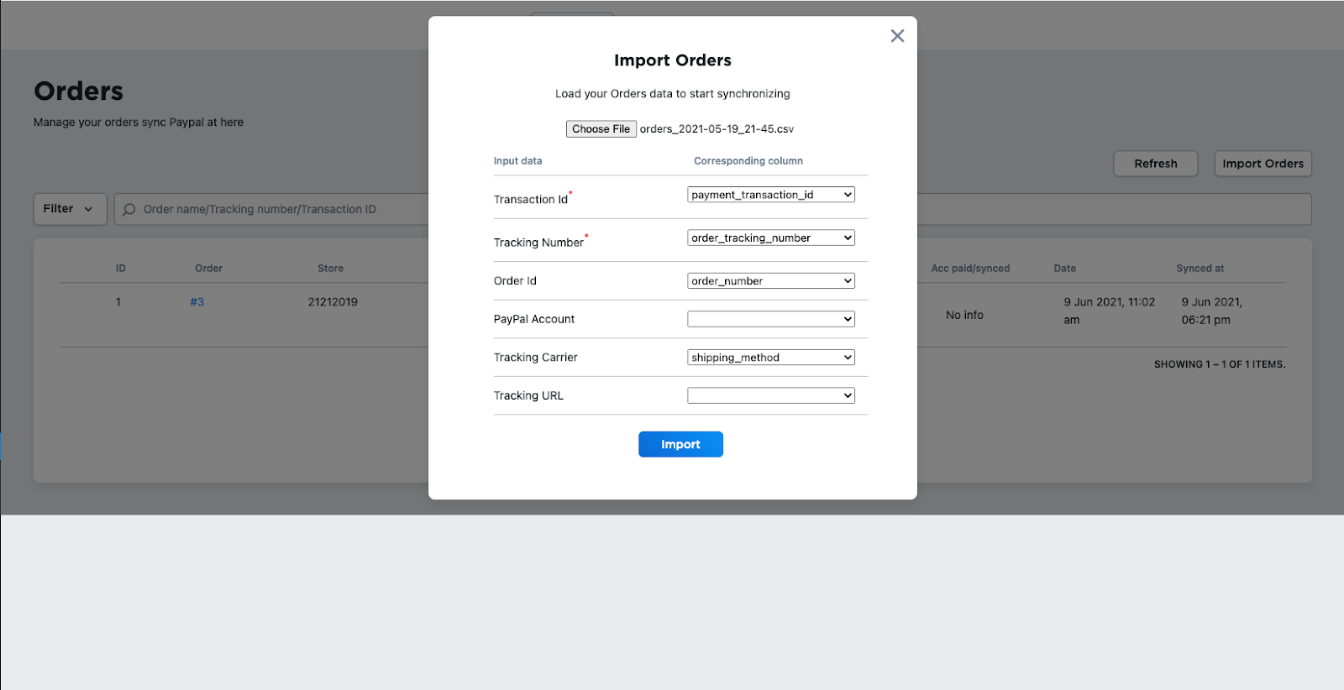Click the Date column header

tap(1064, 269)
